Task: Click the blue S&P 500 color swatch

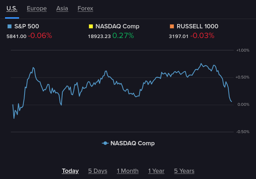Action: 10,26
